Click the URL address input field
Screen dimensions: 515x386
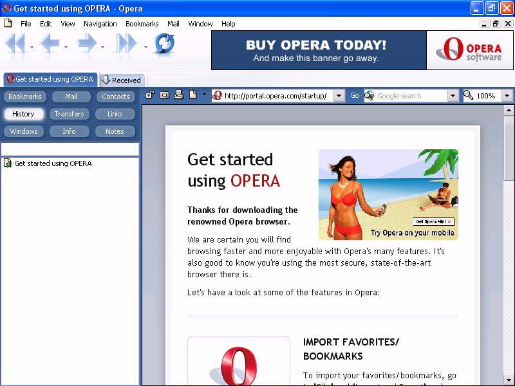[x=278, y=96]
